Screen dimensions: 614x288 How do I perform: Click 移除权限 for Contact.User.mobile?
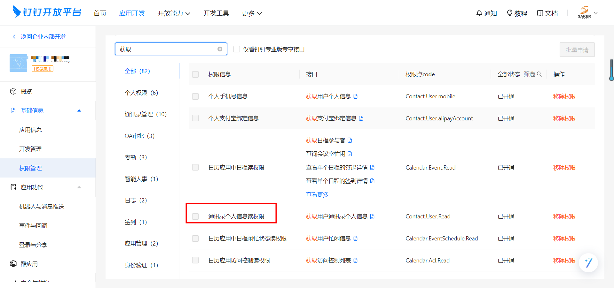564,96
